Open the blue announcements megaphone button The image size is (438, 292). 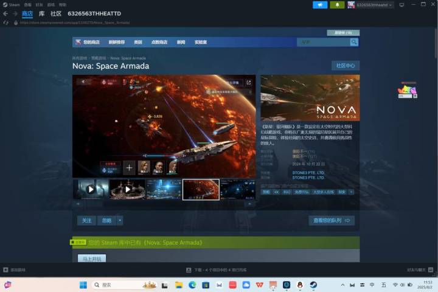(320, 5)
